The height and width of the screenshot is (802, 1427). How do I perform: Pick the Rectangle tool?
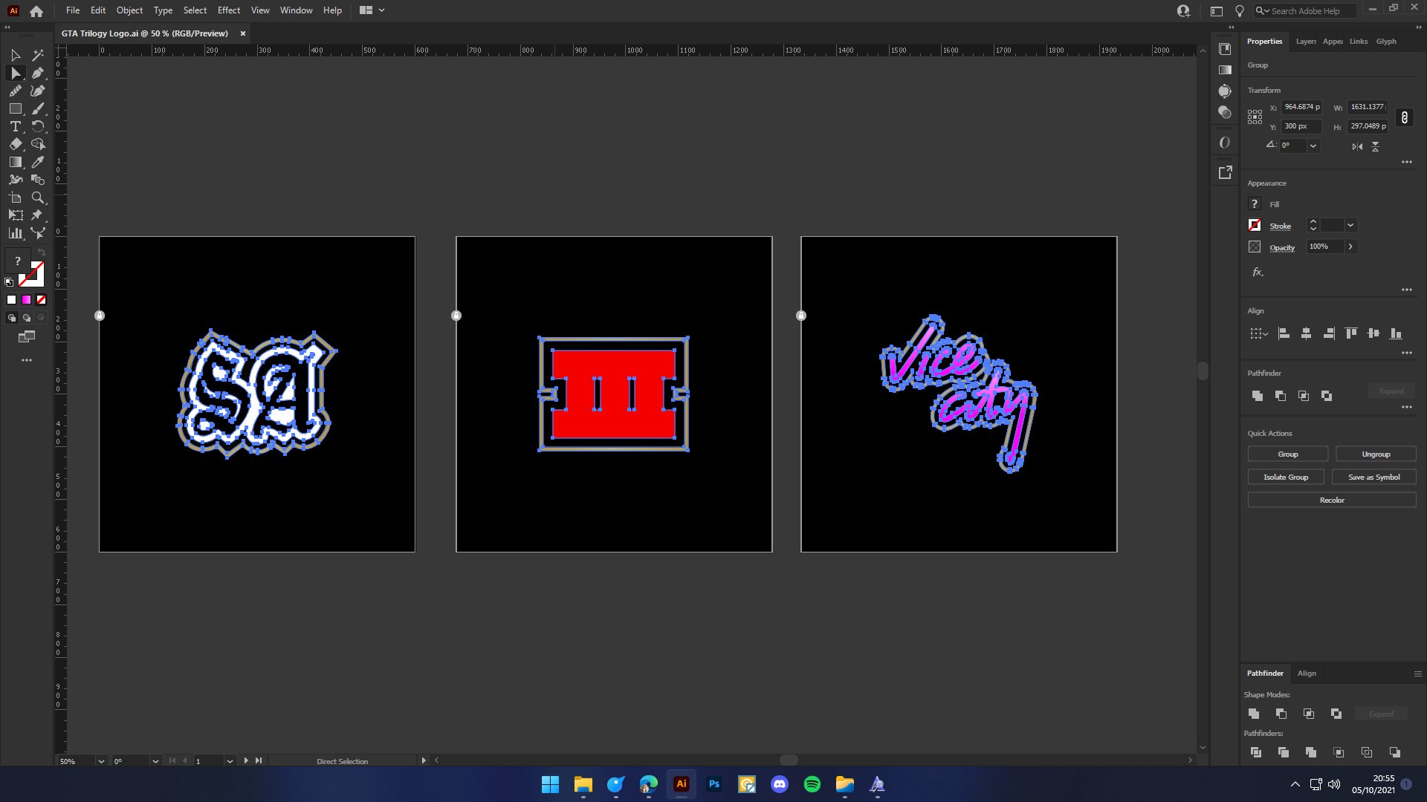tap(15, 108)
